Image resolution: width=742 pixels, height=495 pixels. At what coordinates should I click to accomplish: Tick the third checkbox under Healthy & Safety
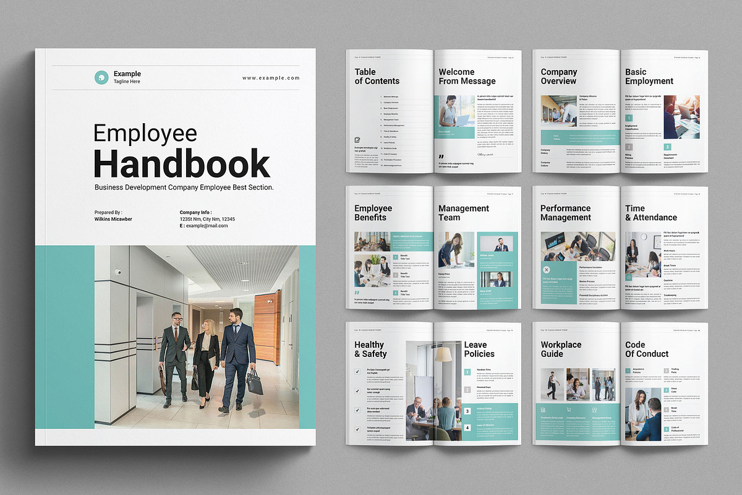[357, 410]
